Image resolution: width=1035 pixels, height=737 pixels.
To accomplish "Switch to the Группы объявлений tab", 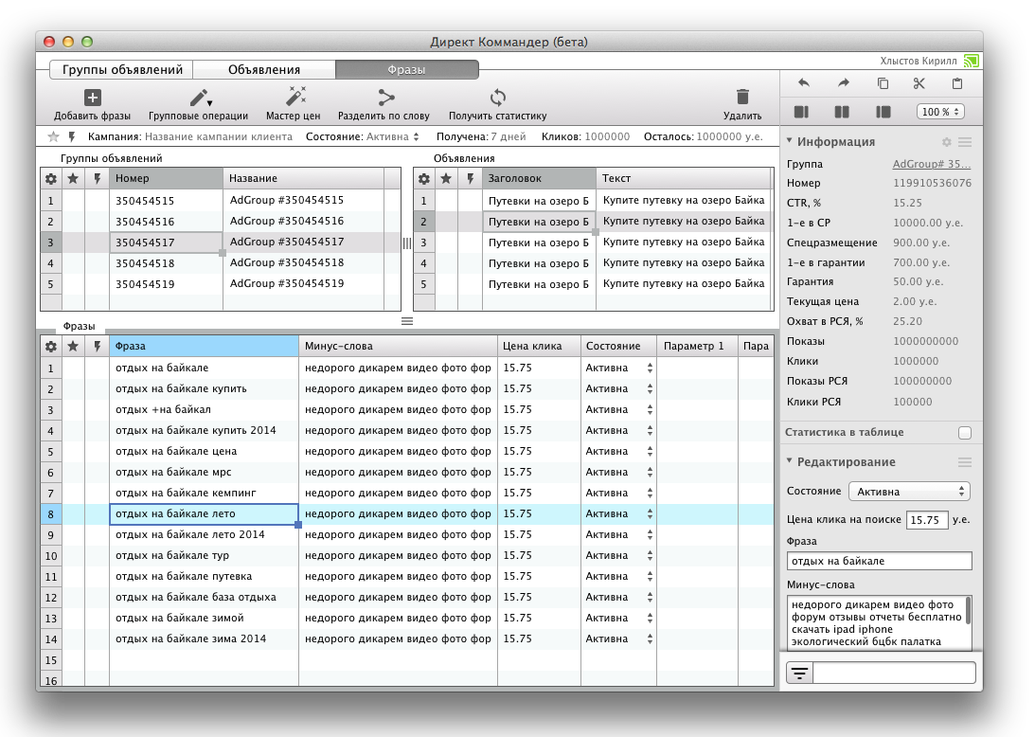I will [x=122, y=70].
